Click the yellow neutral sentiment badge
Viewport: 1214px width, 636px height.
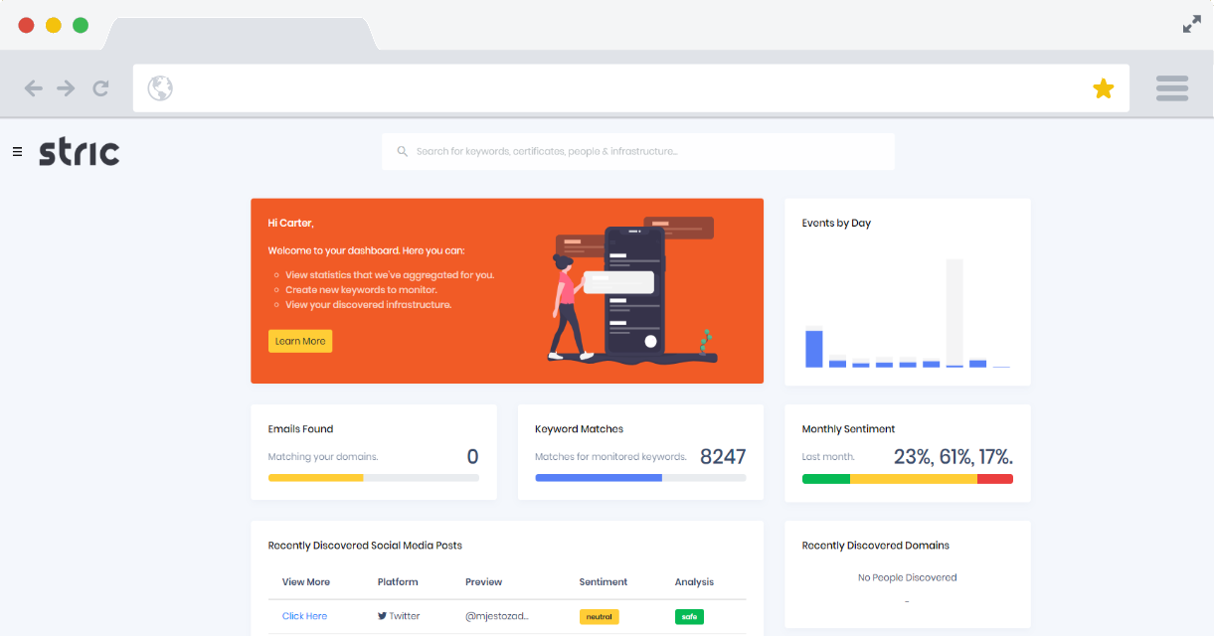599,617
